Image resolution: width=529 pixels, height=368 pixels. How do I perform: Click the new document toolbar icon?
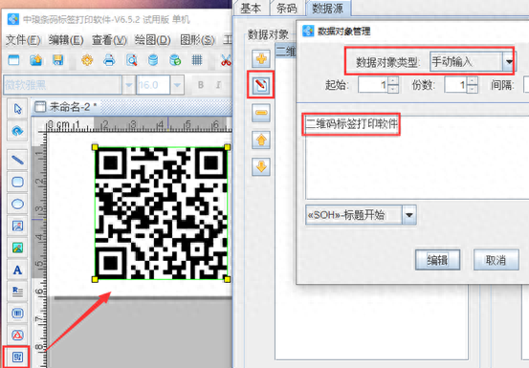(x=13, y=60)
